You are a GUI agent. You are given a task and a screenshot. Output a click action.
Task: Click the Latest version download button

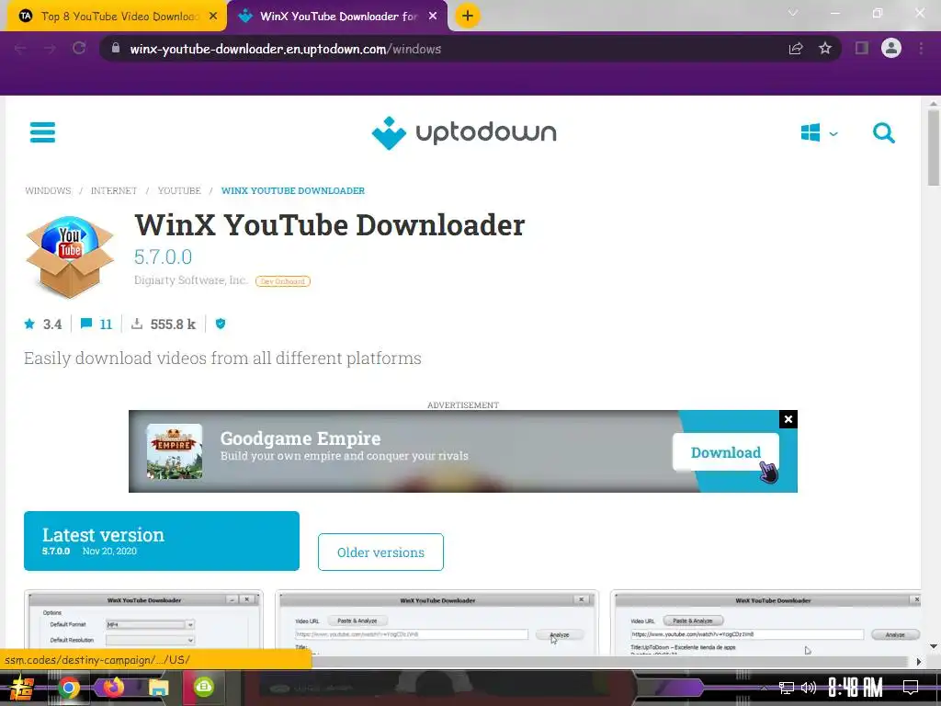pos(162,541)
